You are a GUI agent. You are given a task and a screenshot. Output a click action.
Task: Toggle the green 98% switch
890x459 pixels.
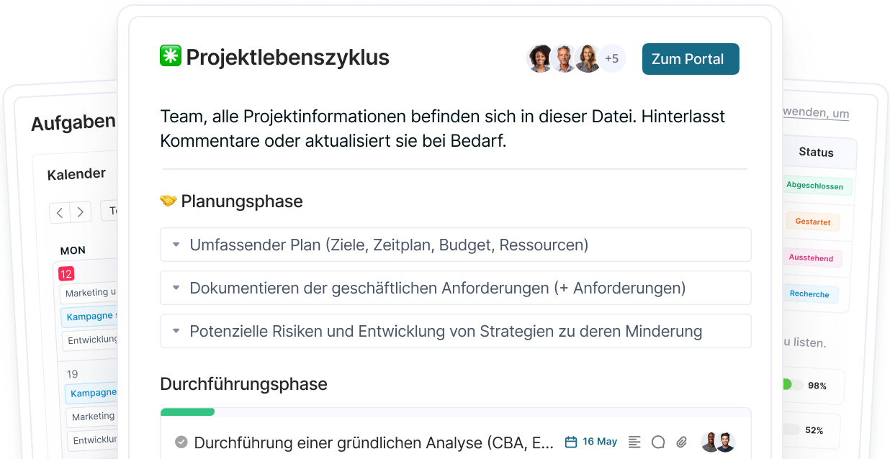(790, 385)
